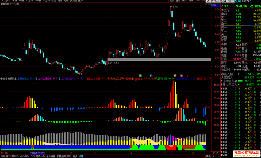Click the 财 marker on chart
This screenshot has height=158, width=261.
[x=151, y=76]
